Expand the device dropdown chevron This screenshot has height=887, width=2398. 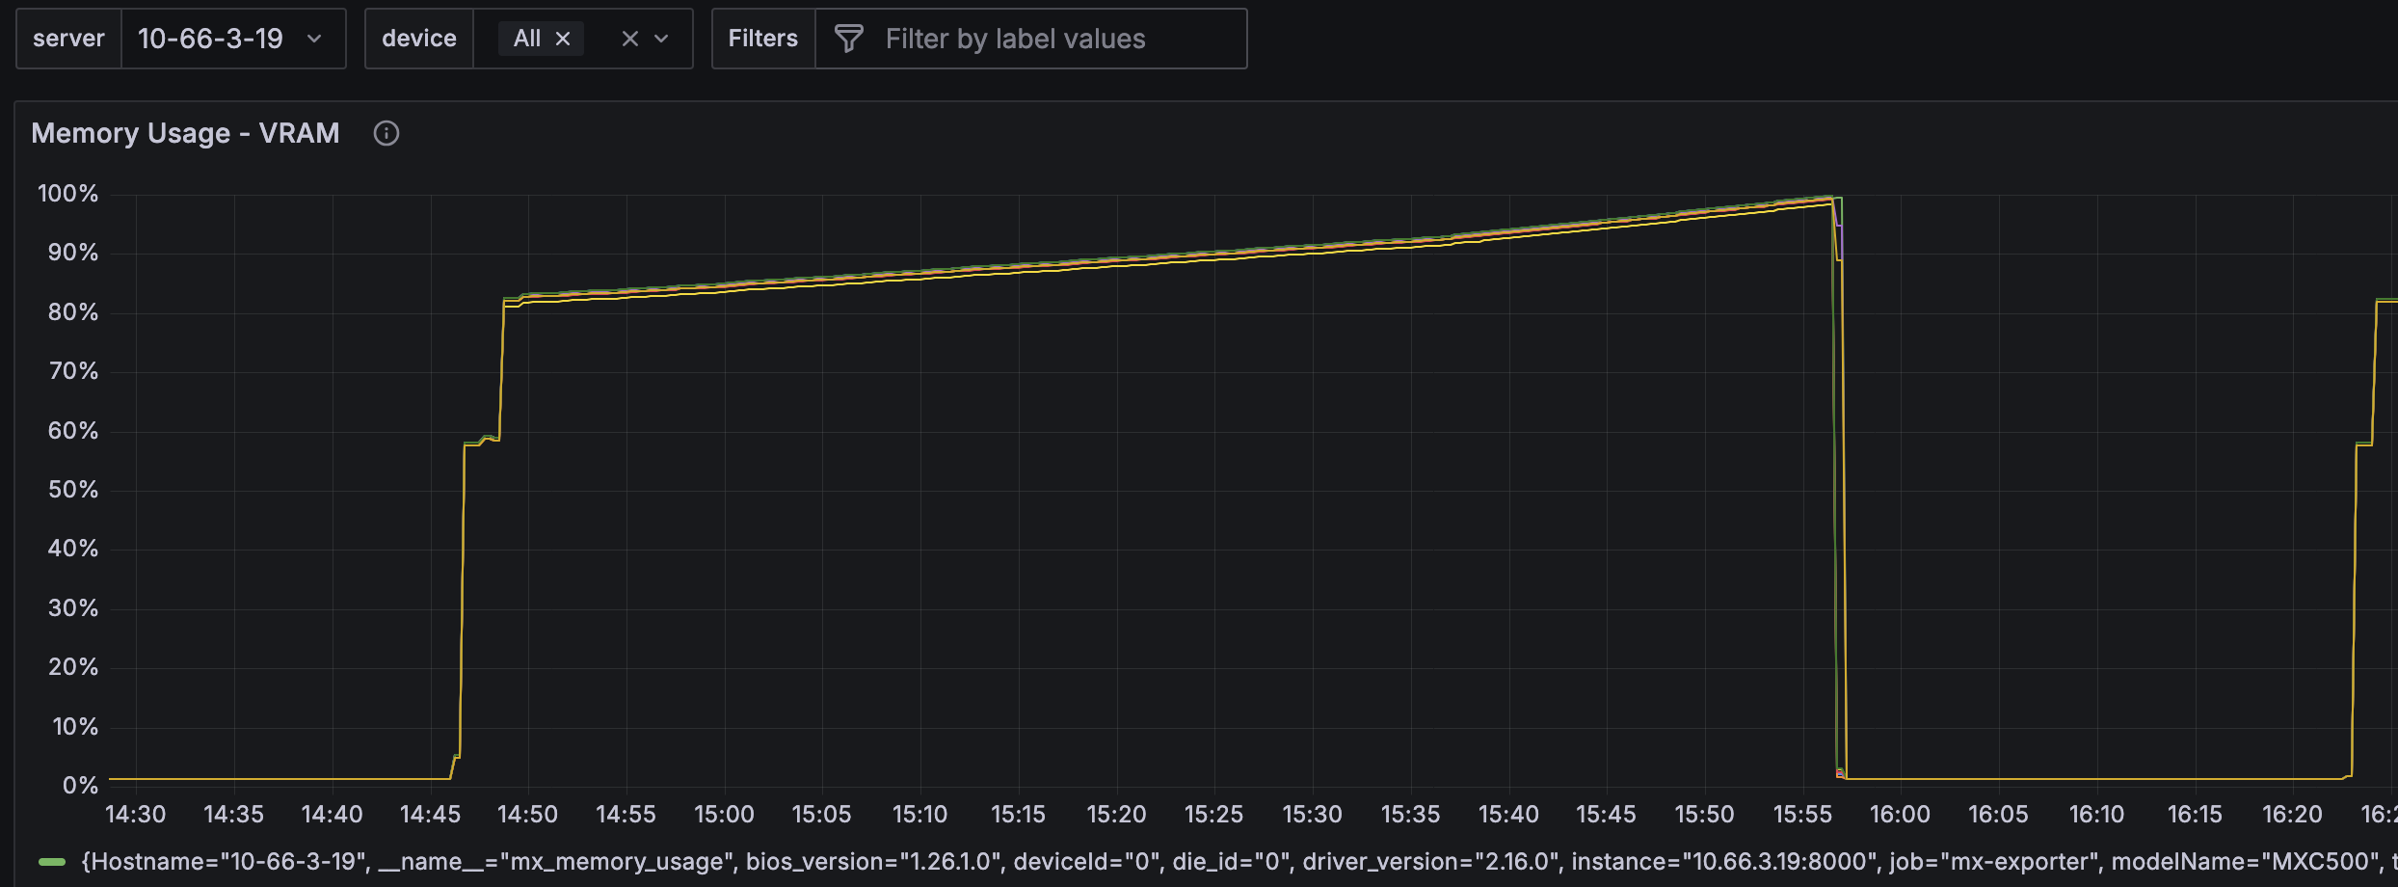coord(662,39)
